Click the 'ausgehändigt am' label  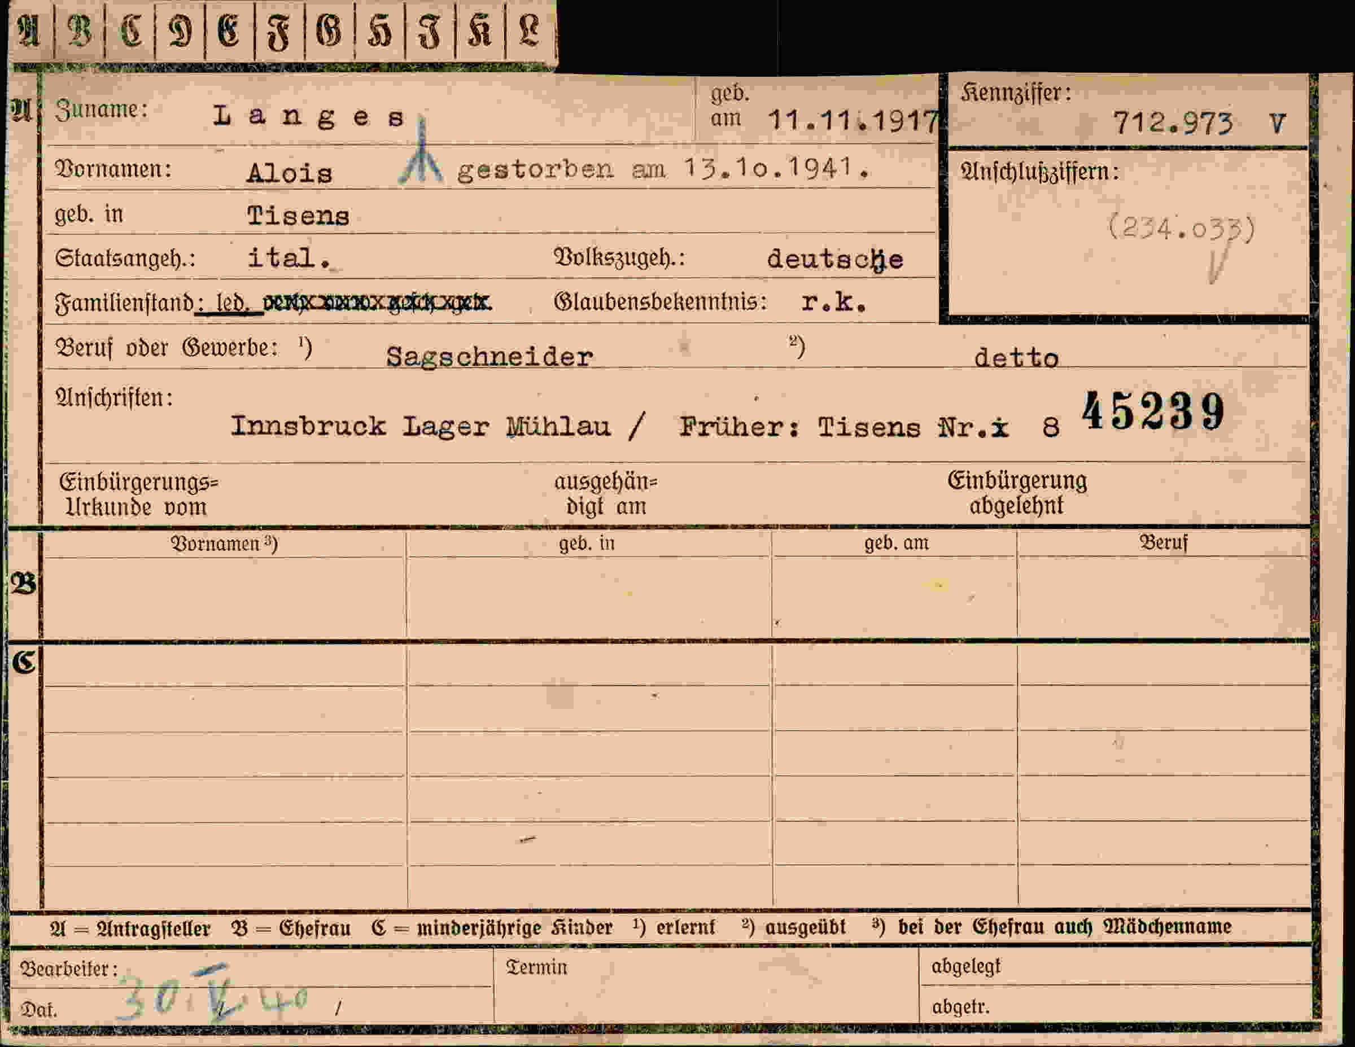(x=606, y=494)
